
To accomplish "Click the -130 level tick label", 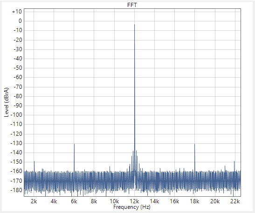I will [16, 143].
